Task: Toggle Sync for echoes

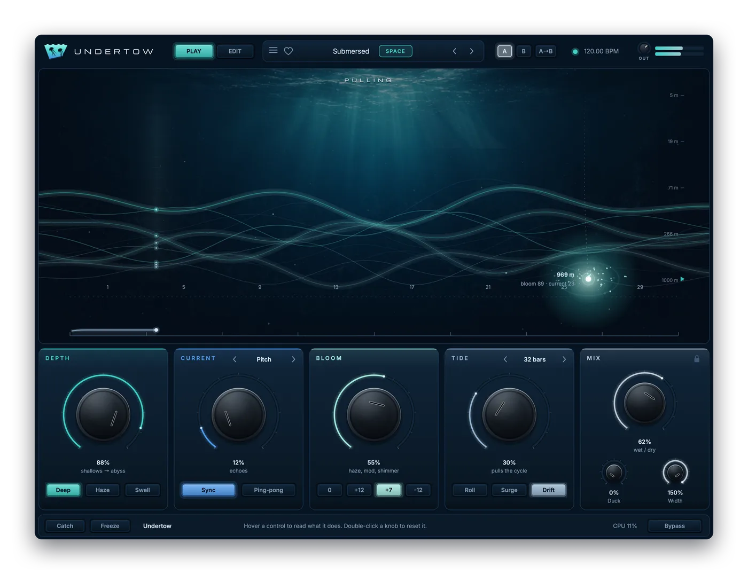Action: 208,490
